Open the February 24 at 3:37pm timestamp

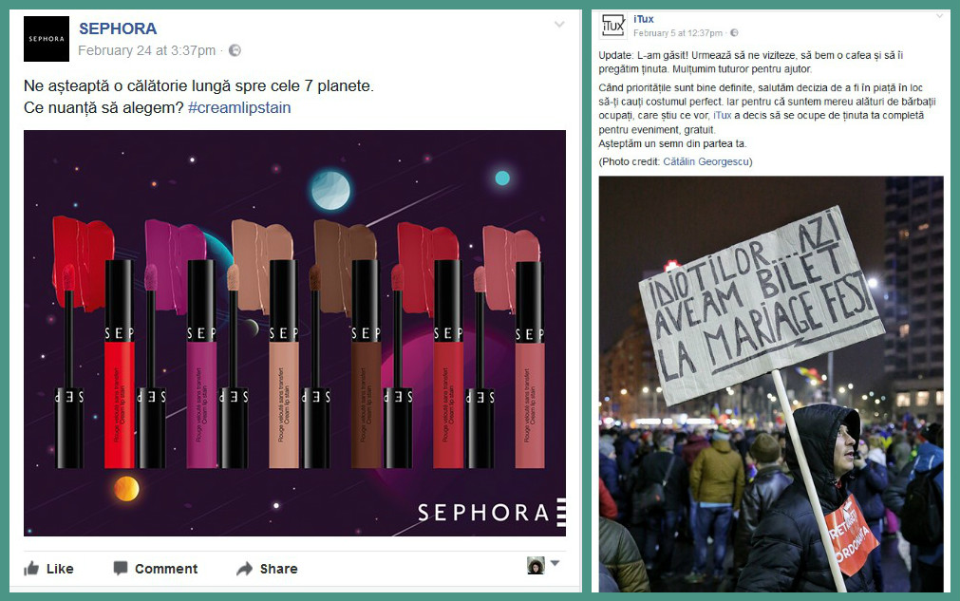[x=149, y=50]
